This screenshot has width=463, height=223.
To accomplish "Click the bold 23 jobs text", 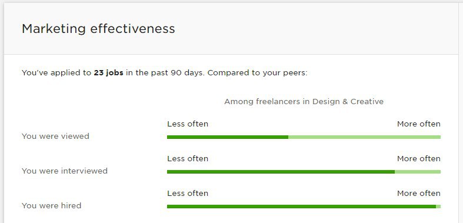I will (109, 72).
